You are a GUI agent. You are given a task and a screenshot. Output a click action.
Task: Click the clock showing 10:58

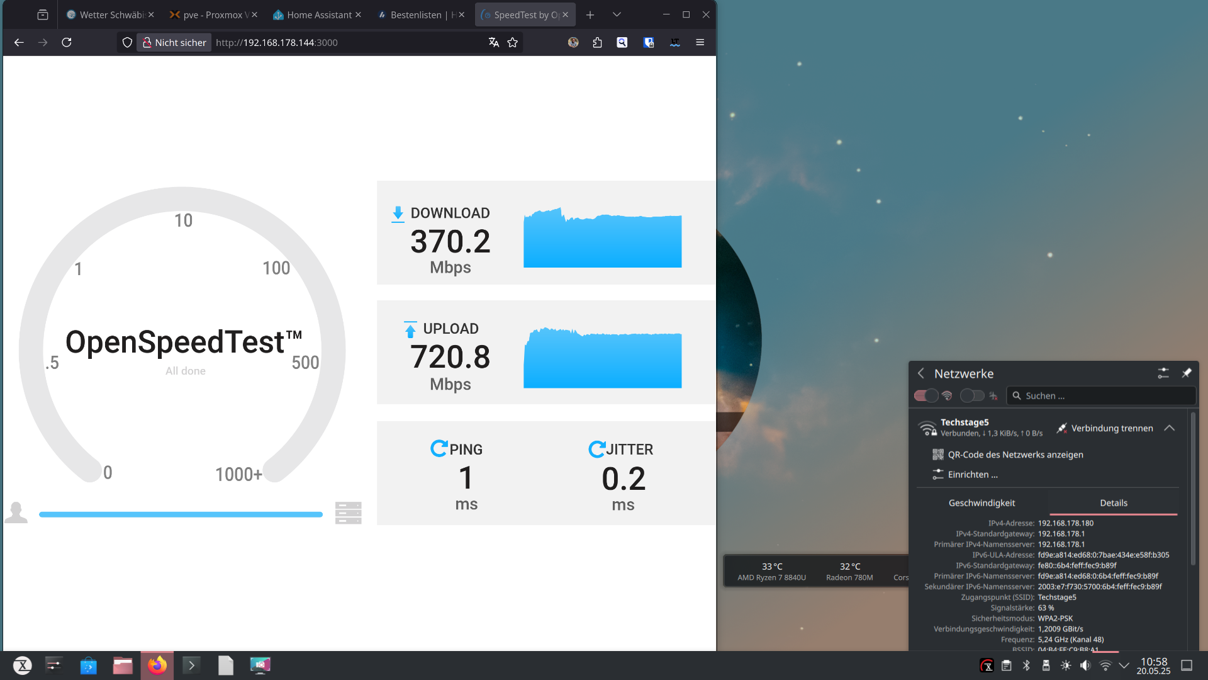[x=1153, y=662]
